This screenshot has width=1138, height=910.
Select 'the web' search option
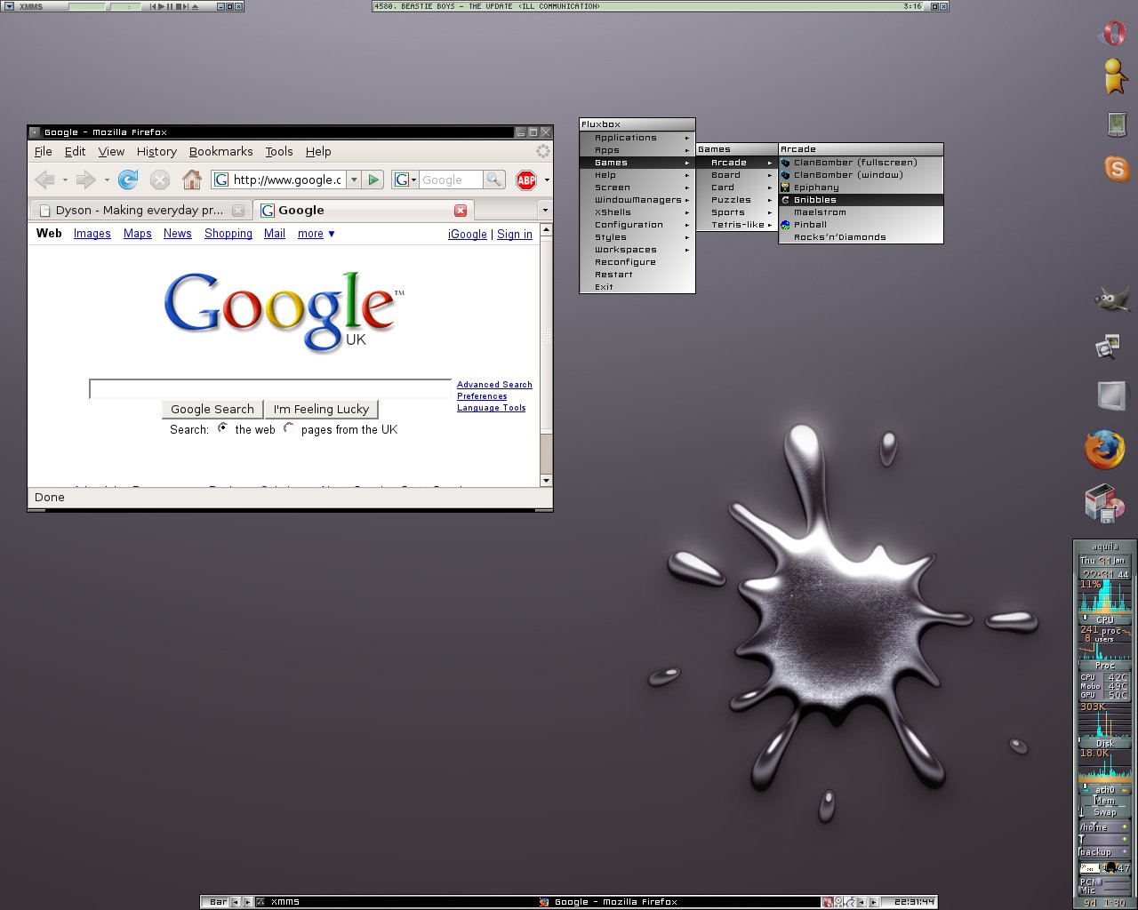pos(222,428)
